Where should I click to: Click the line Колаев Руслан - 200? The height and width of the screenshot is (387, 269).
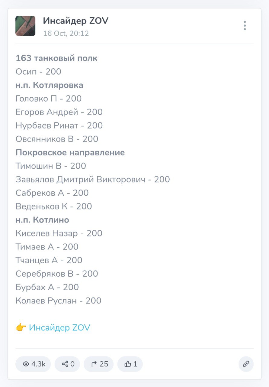(58, 301)
